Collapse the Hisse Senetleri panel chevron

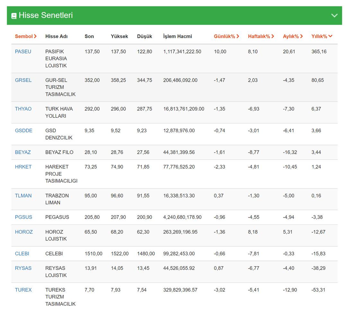(334, 15)
